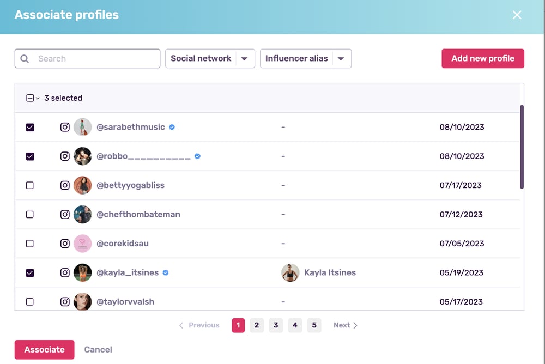Open the Social network dropdown
The height and width of the screenshot is (364, 545).
[x=210, y=58]
